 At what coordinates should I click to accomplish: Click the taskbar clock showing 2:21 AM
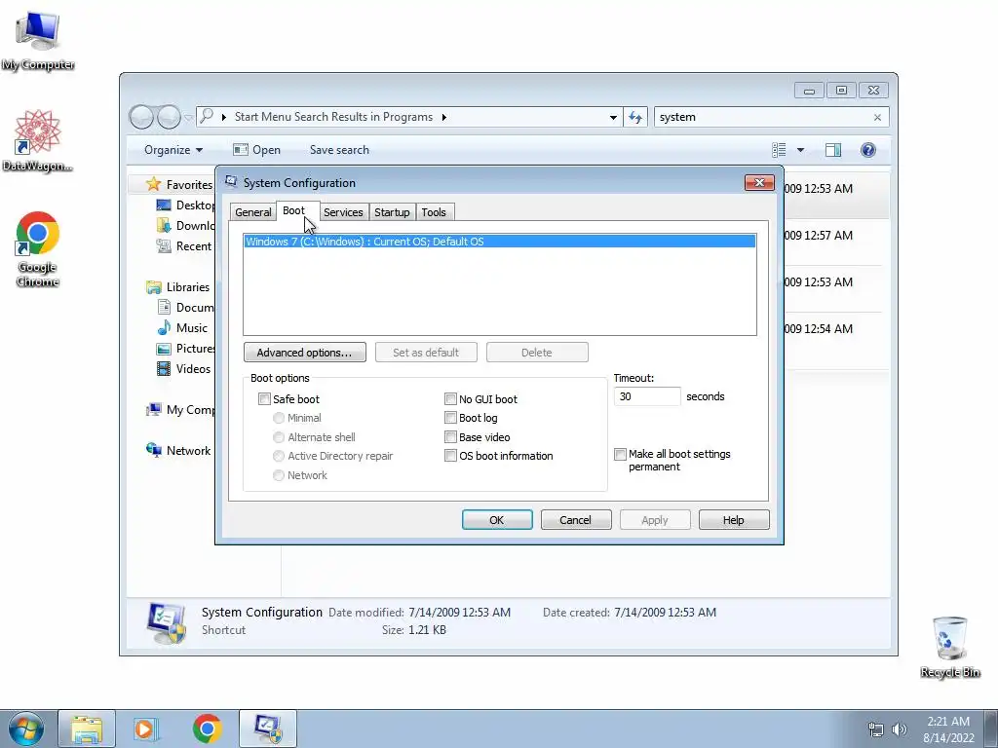point(948,729)
